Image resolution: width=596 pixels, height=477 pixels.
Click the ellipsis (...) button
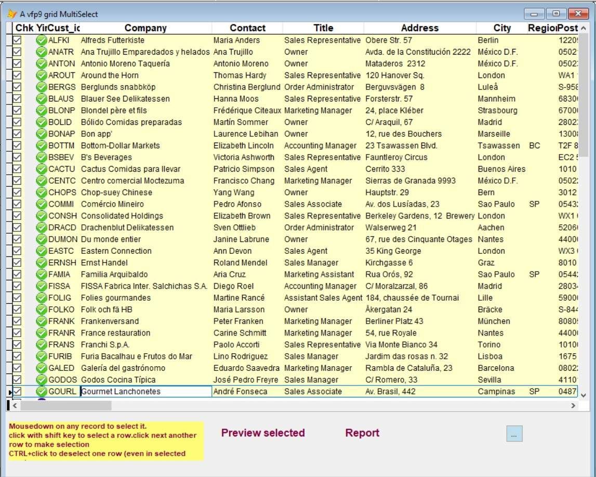[x=513, y=433]
